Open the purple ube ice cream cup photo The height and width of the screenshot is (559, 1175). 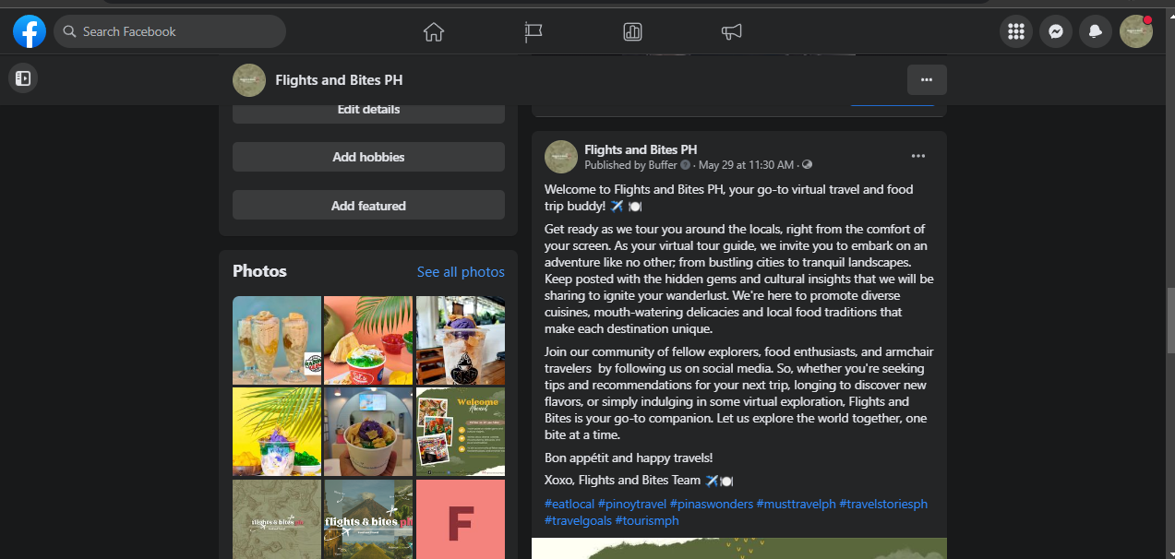point(461,340)
